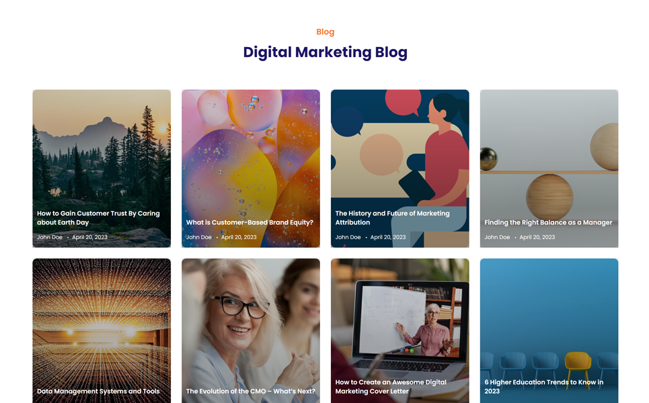Click April 20, 2023 date on Brand Equity card

pyautogui.click(x=239, y=237)
